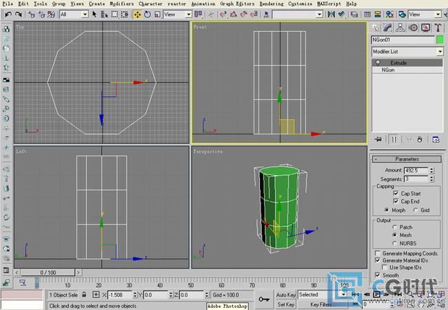Image resolution: width=448 pixels, height=310 pixels.
Task: Click Remove Modifier from Stack icon
Action: 420,139
